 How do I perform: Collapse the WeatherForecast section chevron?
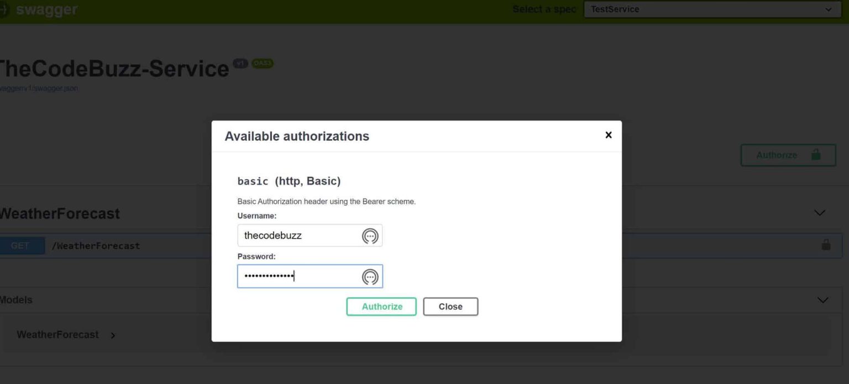820,213
